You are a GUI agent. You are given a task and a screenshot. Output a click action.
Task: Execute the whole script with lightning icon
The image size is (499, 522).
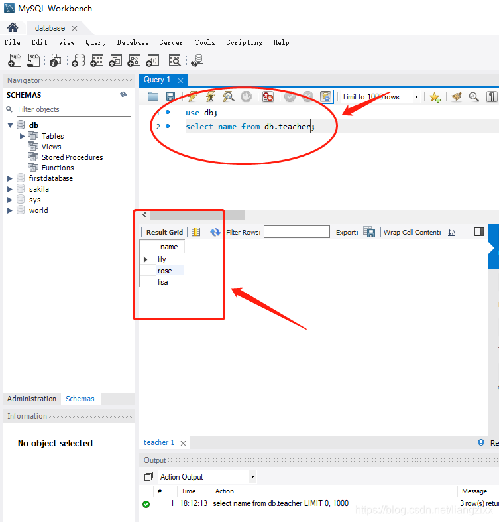pos(193,97)
